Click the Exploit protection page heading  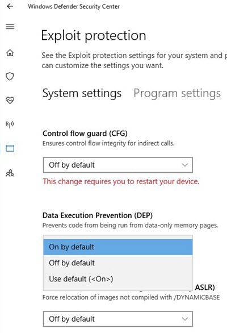click(94, 35)
